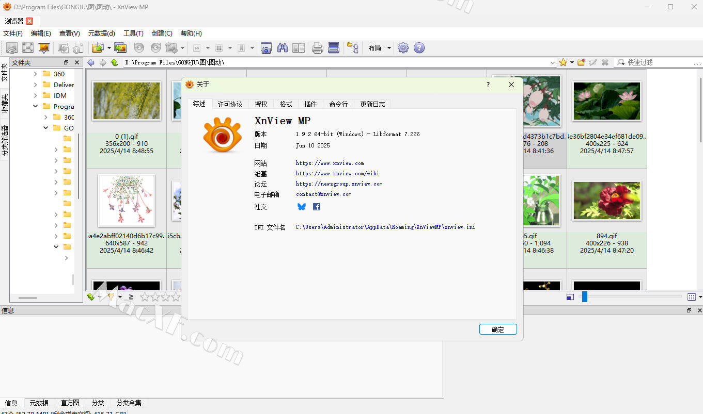Expand the 360 folder in tree
This screenshot has height=414, width=703.
pos(36,74)
